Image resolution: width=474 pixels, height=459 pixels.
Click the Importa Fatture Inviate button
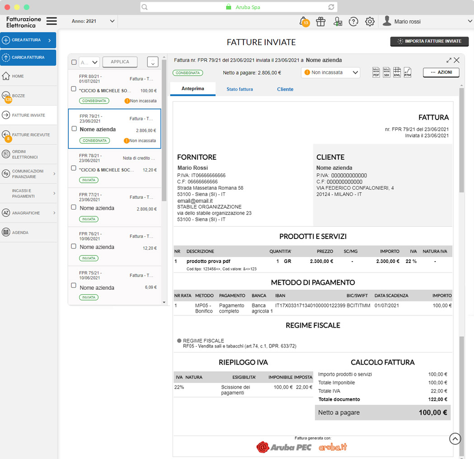point(429,41)
